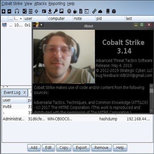Open the Credentials toolbar icon
The width and height of the screenshot is (154, 154).
pos(44,11)
